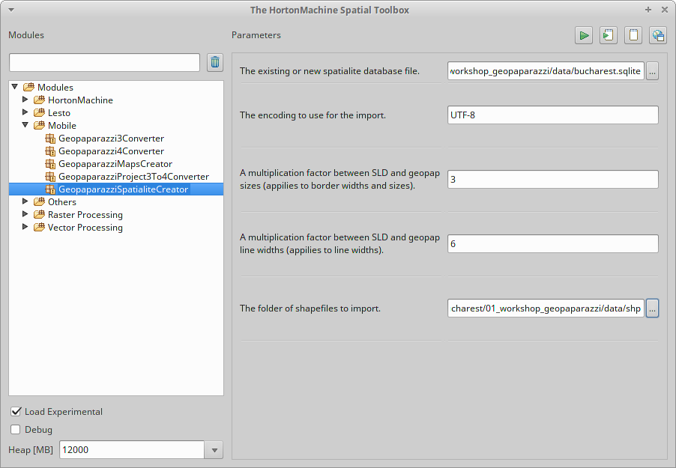Click the generate script icon next to run

(x=609, y=35)
